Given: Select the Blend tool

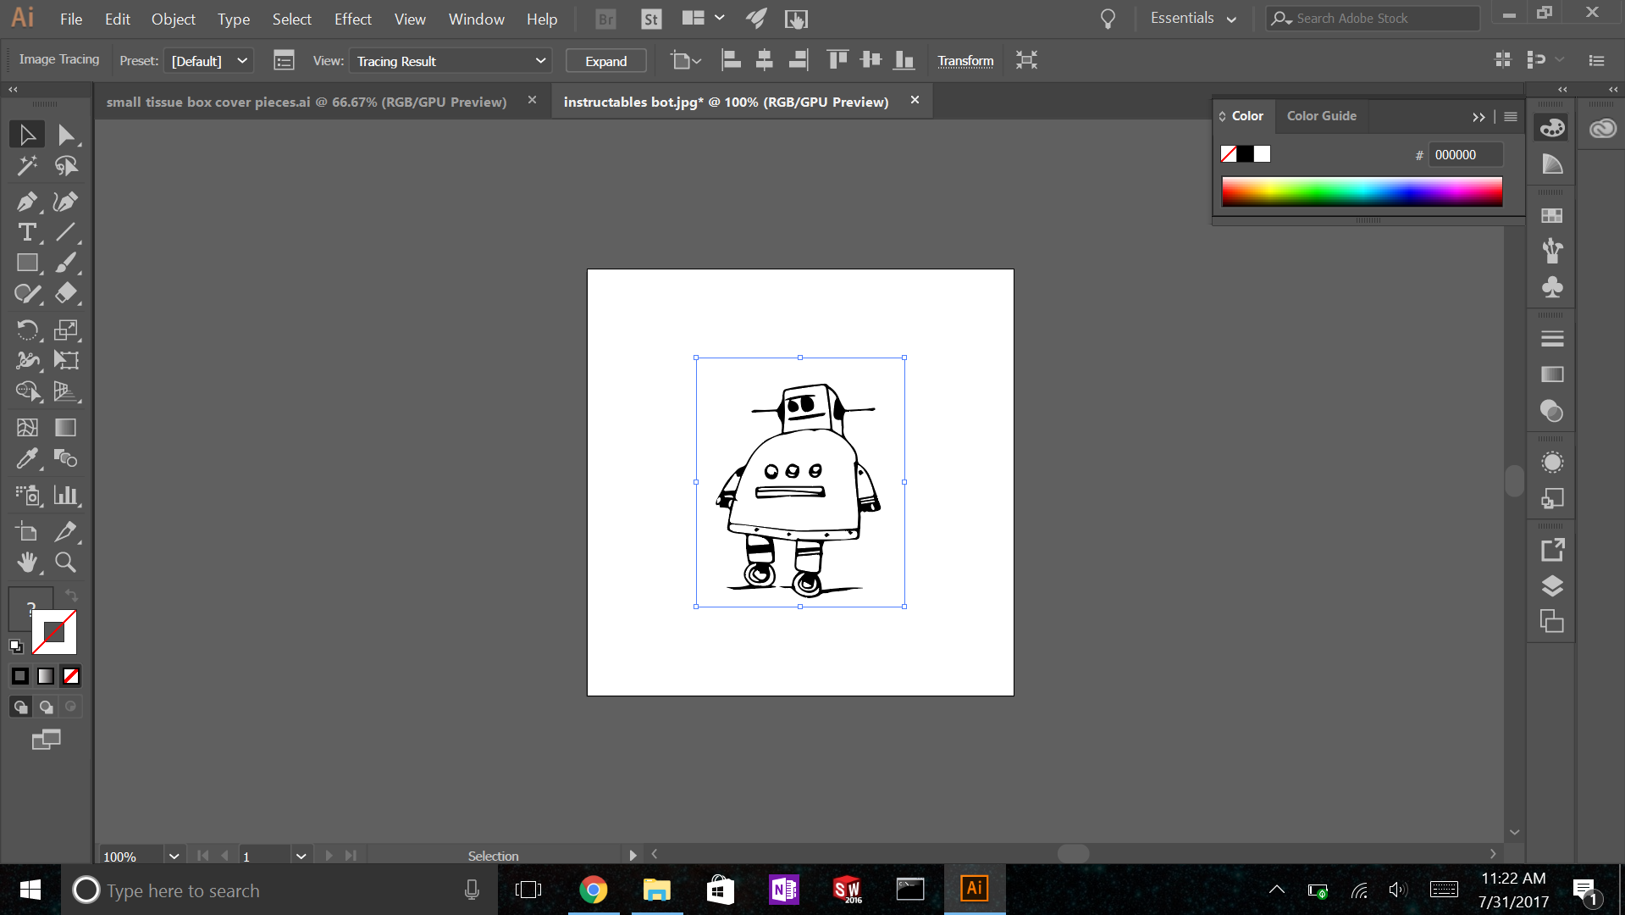Looking at the screenshot, I should [x=66, y=458].
